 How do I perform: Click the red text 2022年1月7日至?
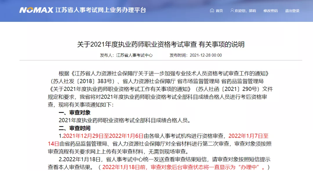tap(248, 136)
